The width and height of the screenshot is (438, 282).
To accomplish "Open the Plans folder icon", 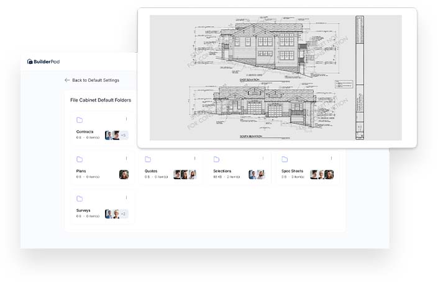I will click(80, 159).
